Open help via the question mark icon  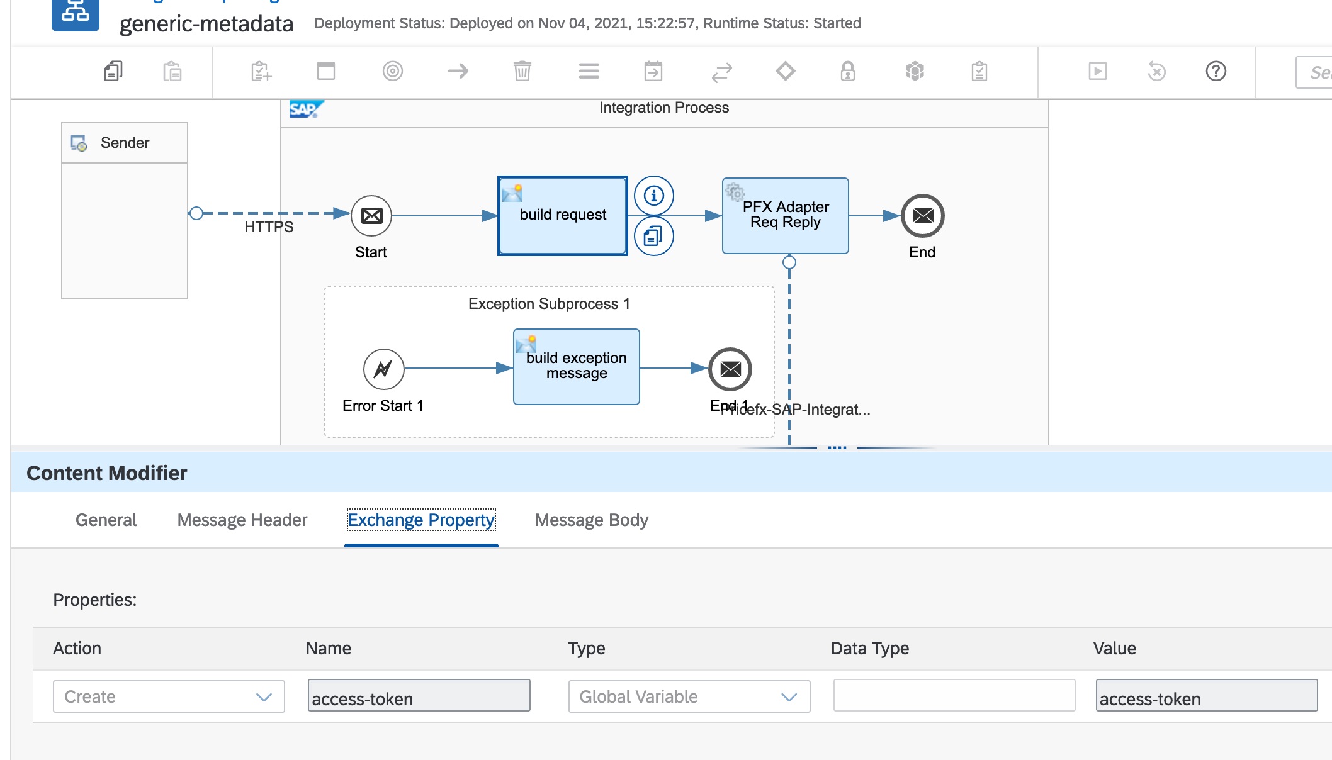pos(1216,71)
